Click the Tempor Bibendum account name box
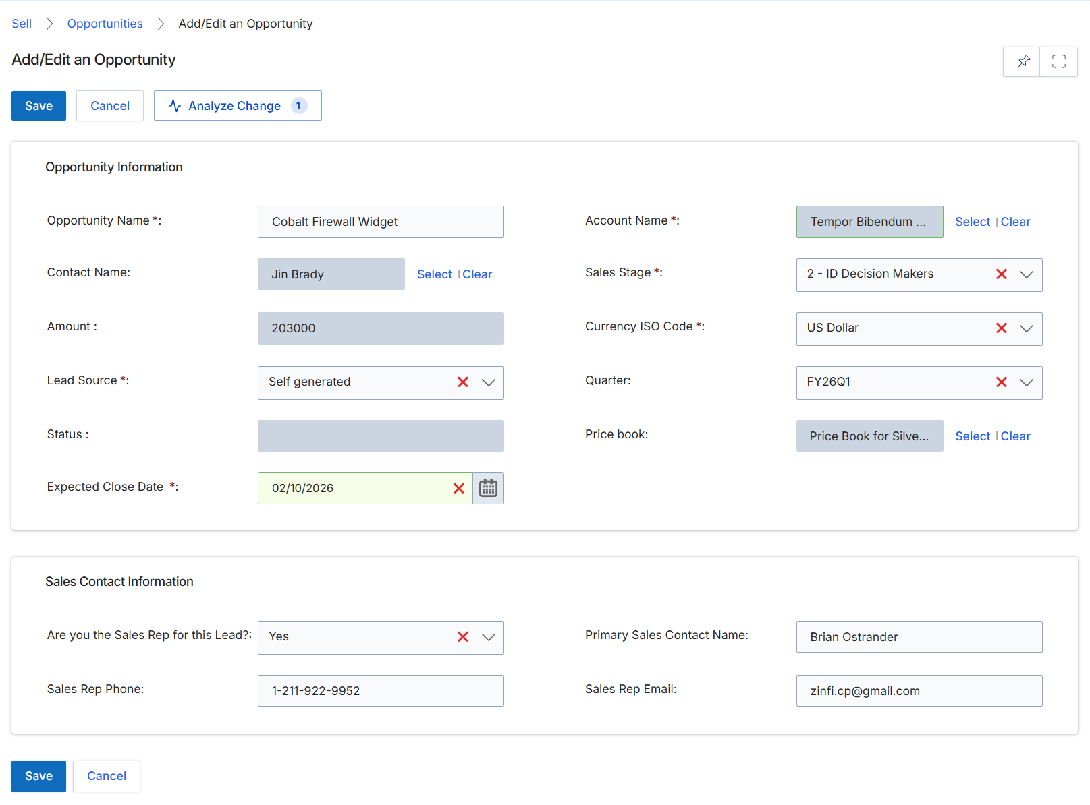This screenshot has width=1090, height=805. coord(870,222)
